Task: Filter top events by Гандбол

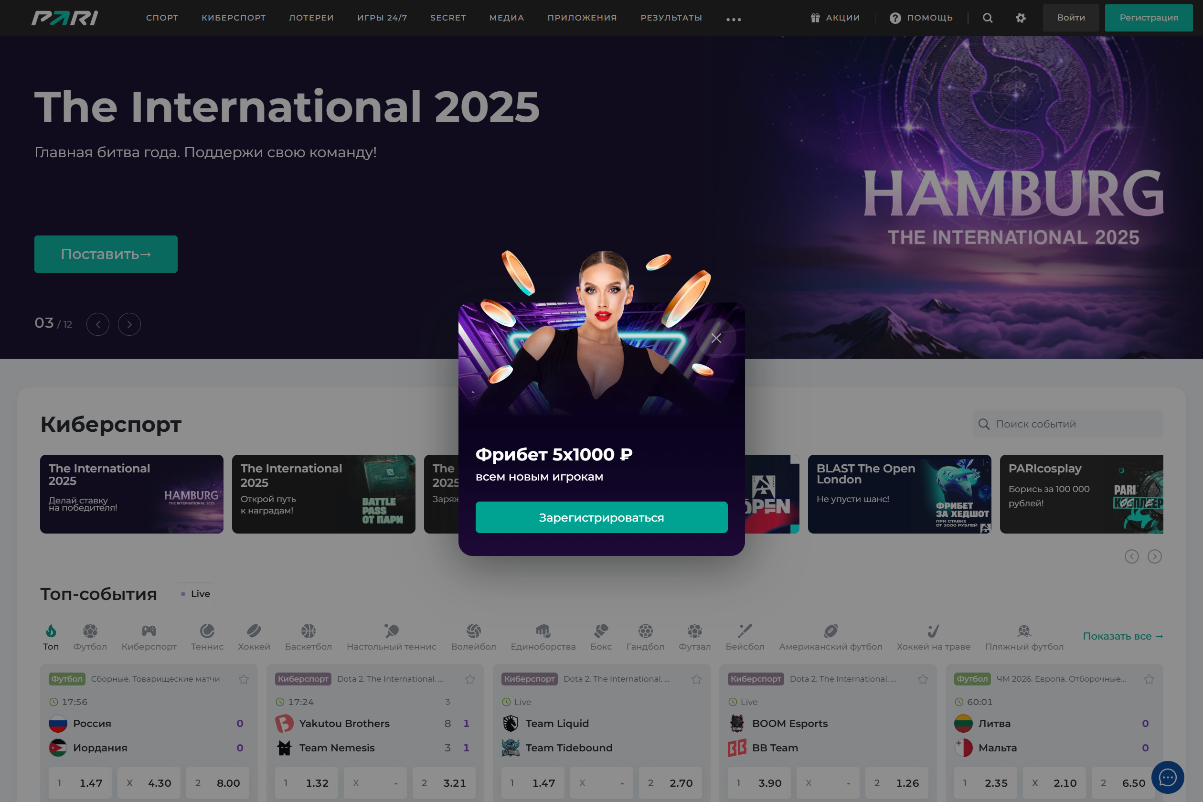Action: click(x=645, y=637)
